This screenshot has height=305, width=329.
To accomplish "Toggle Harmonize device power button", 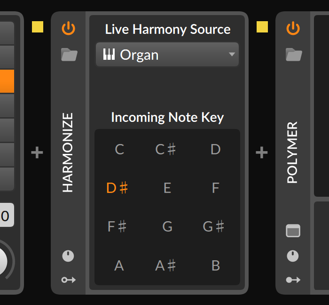I will [x=69, y=29].
